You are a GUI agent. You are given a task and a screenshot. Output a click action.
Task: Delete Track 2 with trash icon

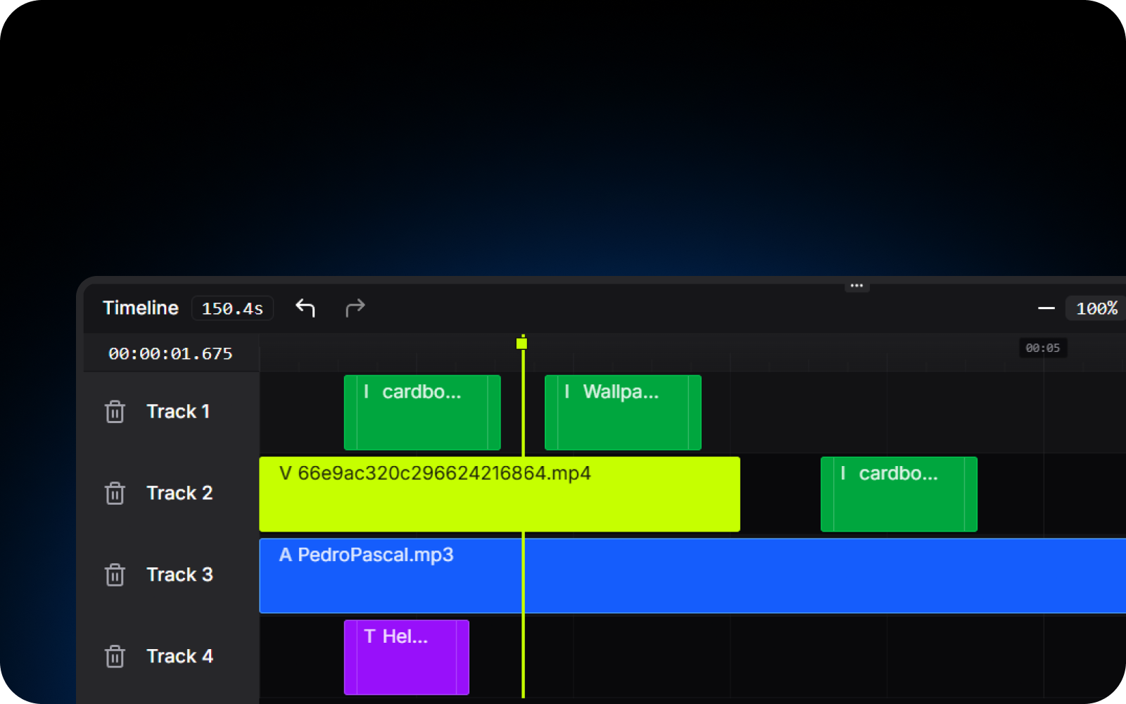pos(115,494)
